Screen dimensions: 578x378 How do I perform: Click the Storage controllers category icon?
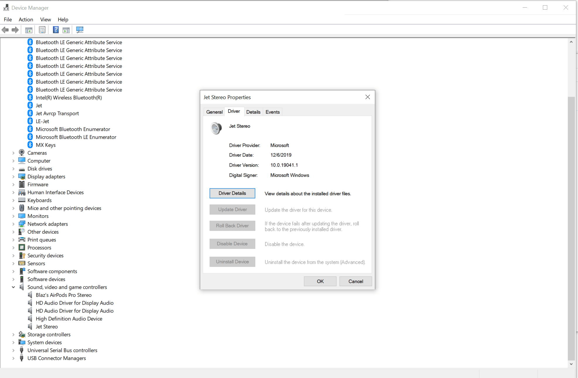point(22,334)
